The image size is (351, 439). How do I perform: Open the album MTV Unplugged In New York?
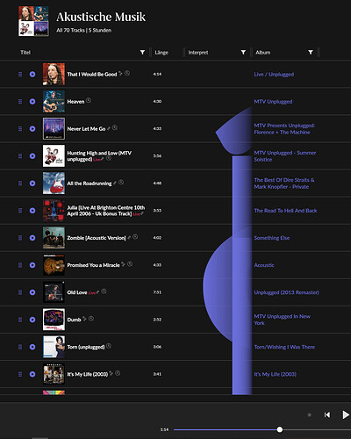click(283, 320)
